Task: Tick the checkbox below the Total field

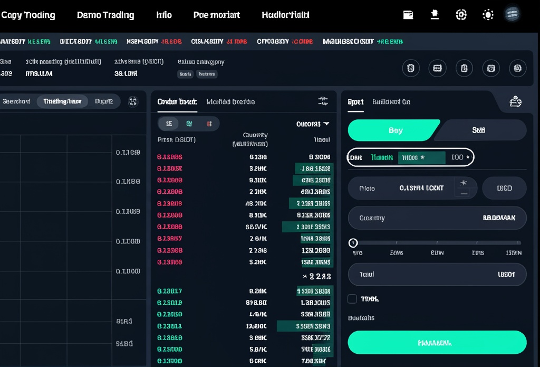Action: 352,299
